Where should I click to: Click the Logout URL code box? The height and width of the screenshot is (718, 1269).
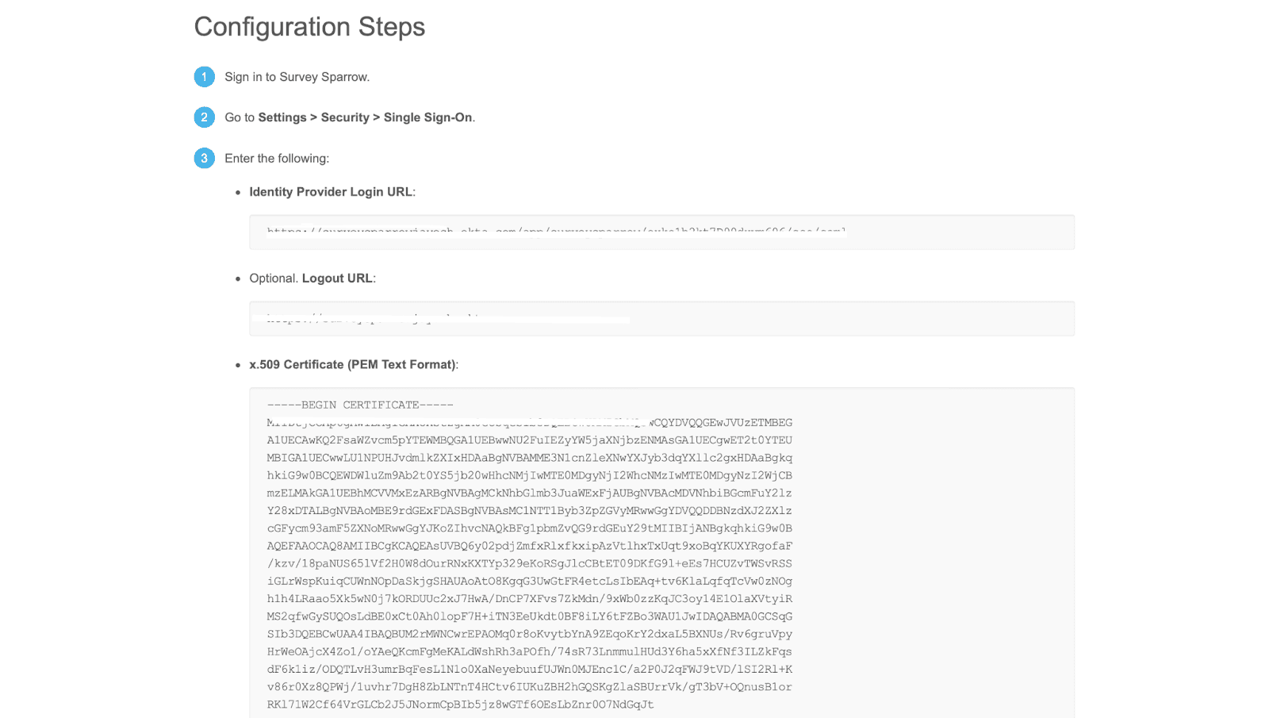661,319
